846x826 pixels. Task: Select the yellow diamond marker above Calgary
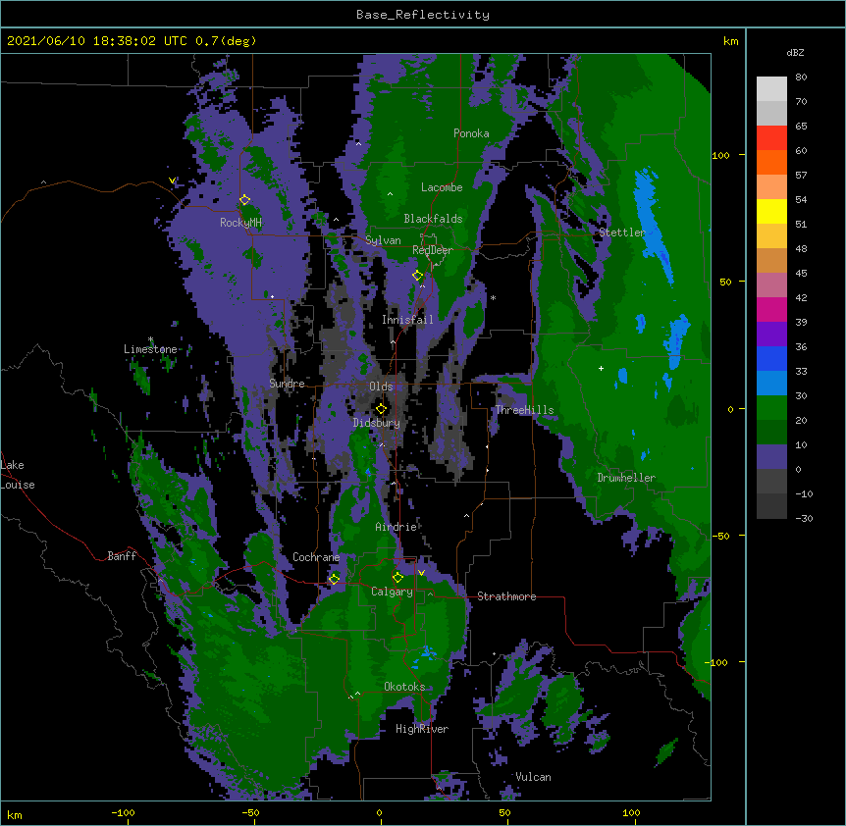point(397,578)
